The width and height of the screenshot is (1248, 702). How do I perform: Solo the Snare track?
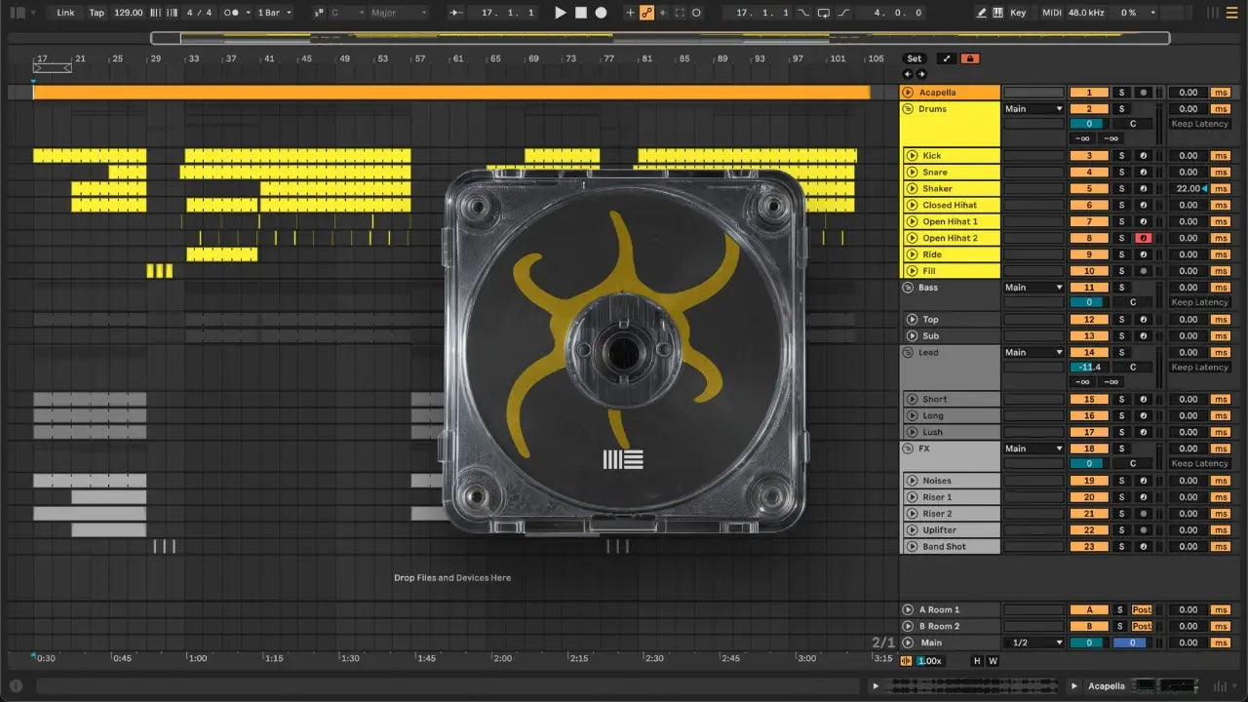coord(1121,173)
